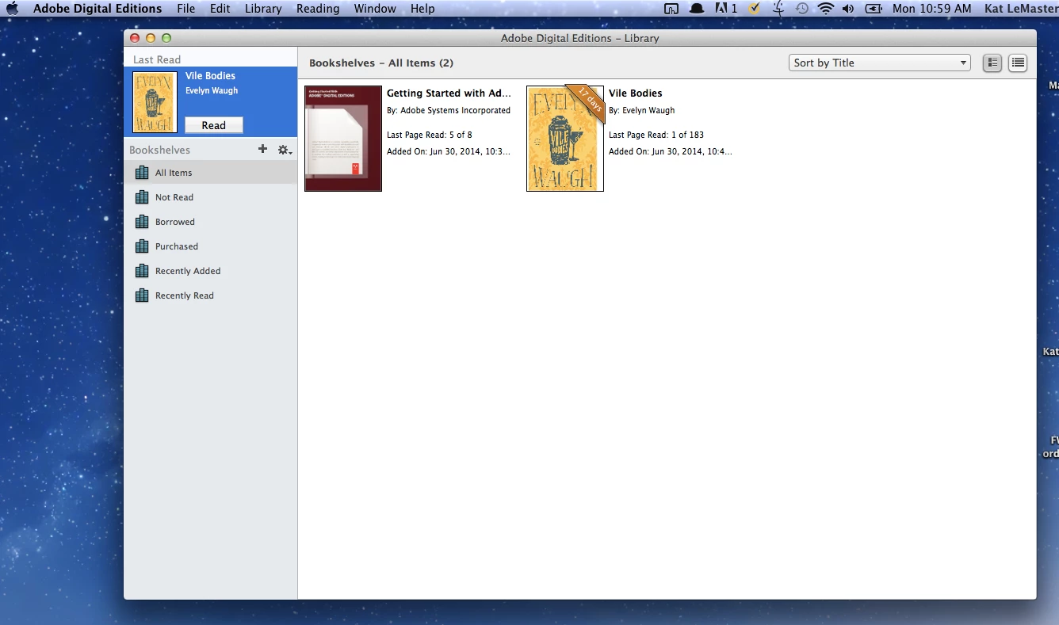Click 'Last Page Read: 5 of 8'
Viewport: 1059px width, 625px height.
pos(430,135)
